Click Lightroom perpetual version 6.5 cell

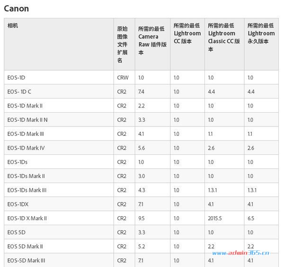tap(251, 218)
